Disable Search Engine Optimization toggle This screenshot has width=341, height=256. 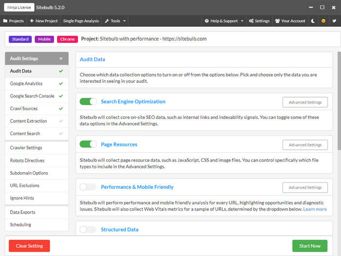click(x=88, y=101)
